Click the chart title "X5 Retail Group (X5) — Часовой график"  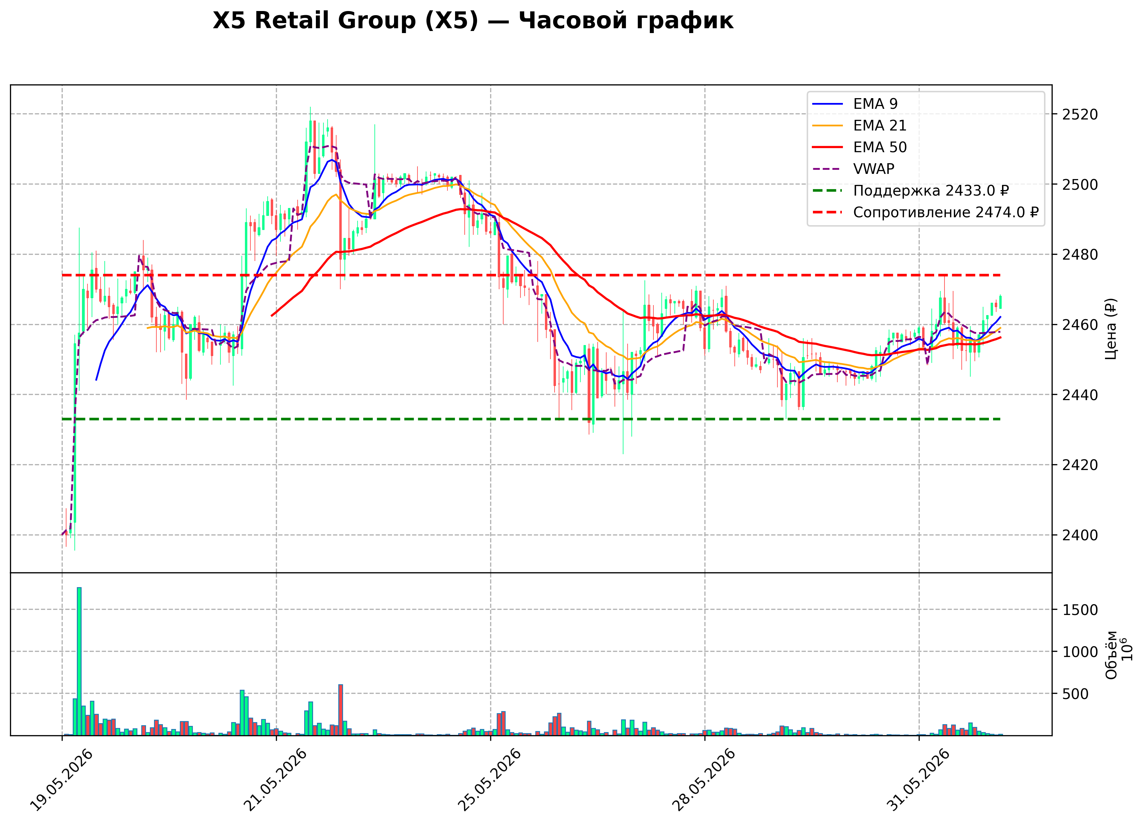[473, 21]
